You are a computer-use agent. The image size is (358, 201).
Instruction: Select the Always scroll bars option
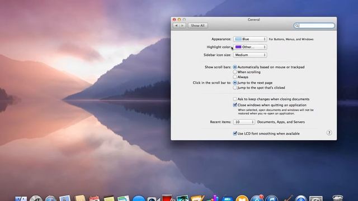pyautogui.click(x=235, y=77)
